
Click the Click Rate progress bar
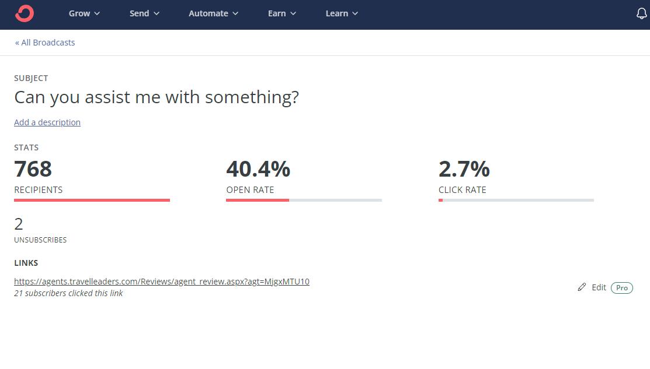[x=516, y=201]
